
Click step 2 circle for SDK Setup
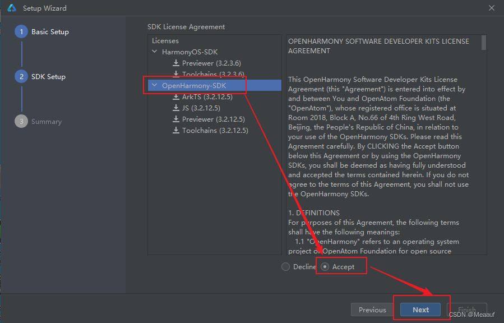click(x=21, y=76)
